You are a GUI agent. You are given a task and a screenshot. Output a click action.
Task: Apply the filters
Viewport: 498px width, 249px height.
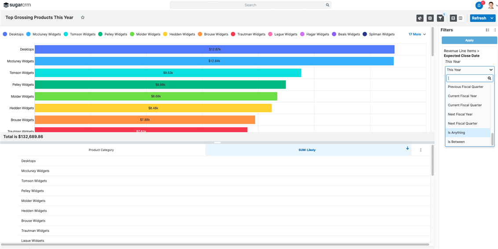pyautogui.click(x=469, y=40)
